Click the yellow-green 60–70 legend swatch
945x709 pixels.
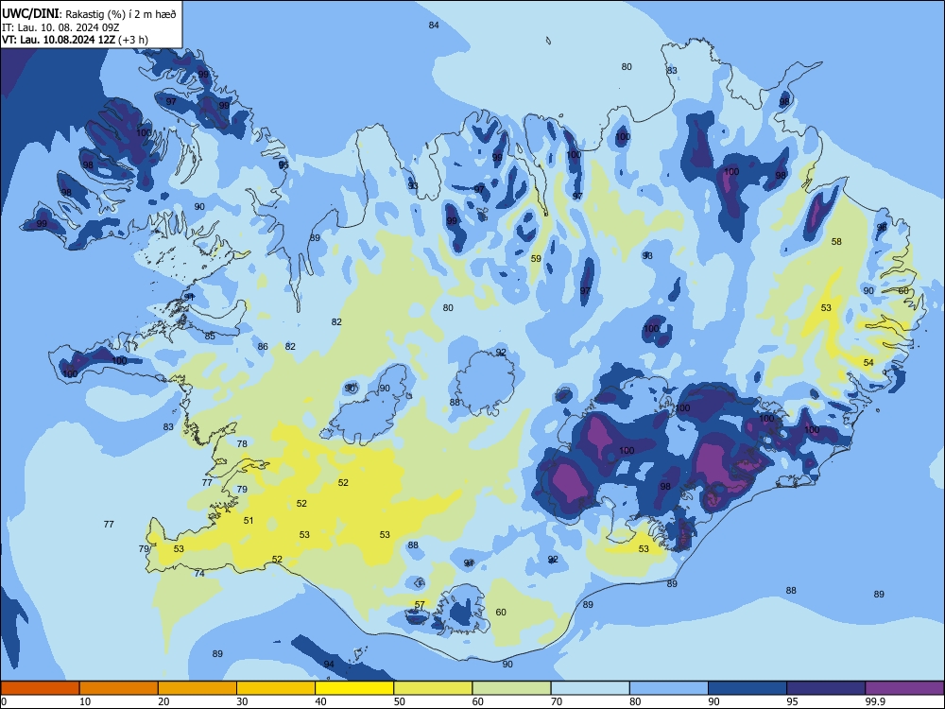point(511,688)
